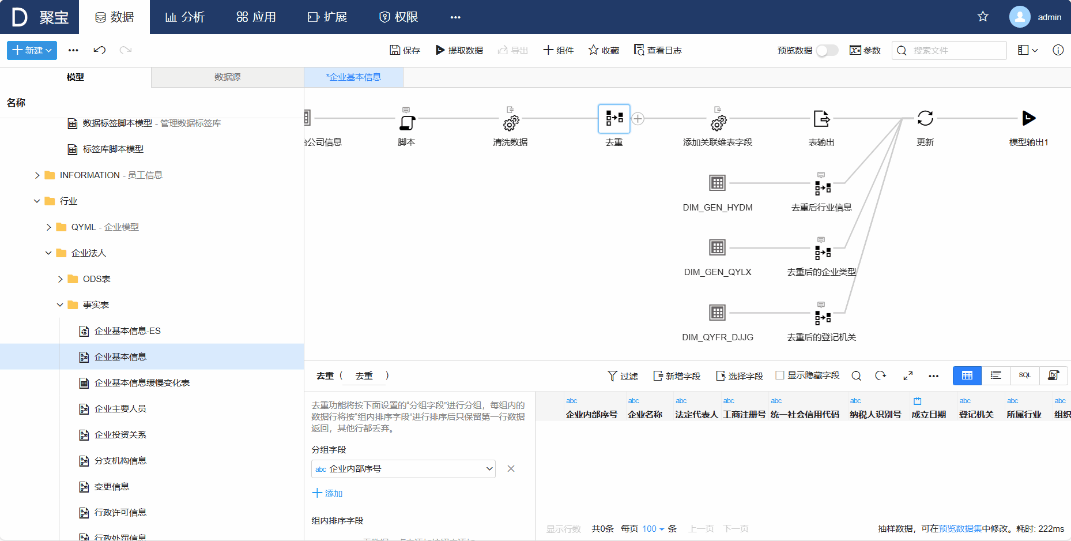Expand the INFORMATION - 员工信息 folder
Screen dimensions: 1071x541
click(x=37, y=175)
